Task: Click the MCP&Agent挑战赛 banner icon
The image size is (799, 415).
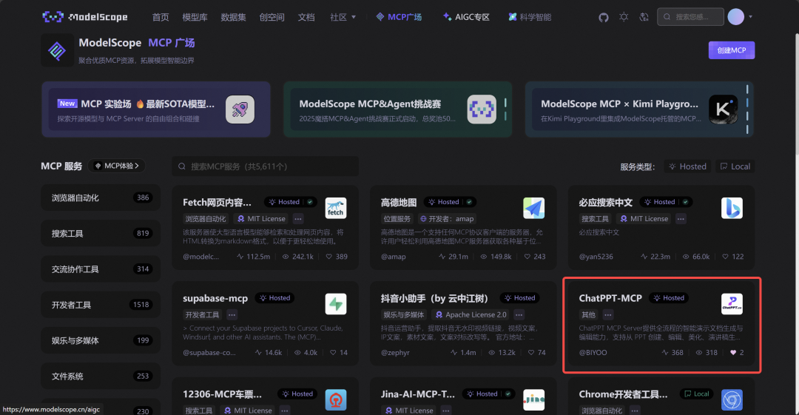Action: pyautogui.click(x=482, y=109)
